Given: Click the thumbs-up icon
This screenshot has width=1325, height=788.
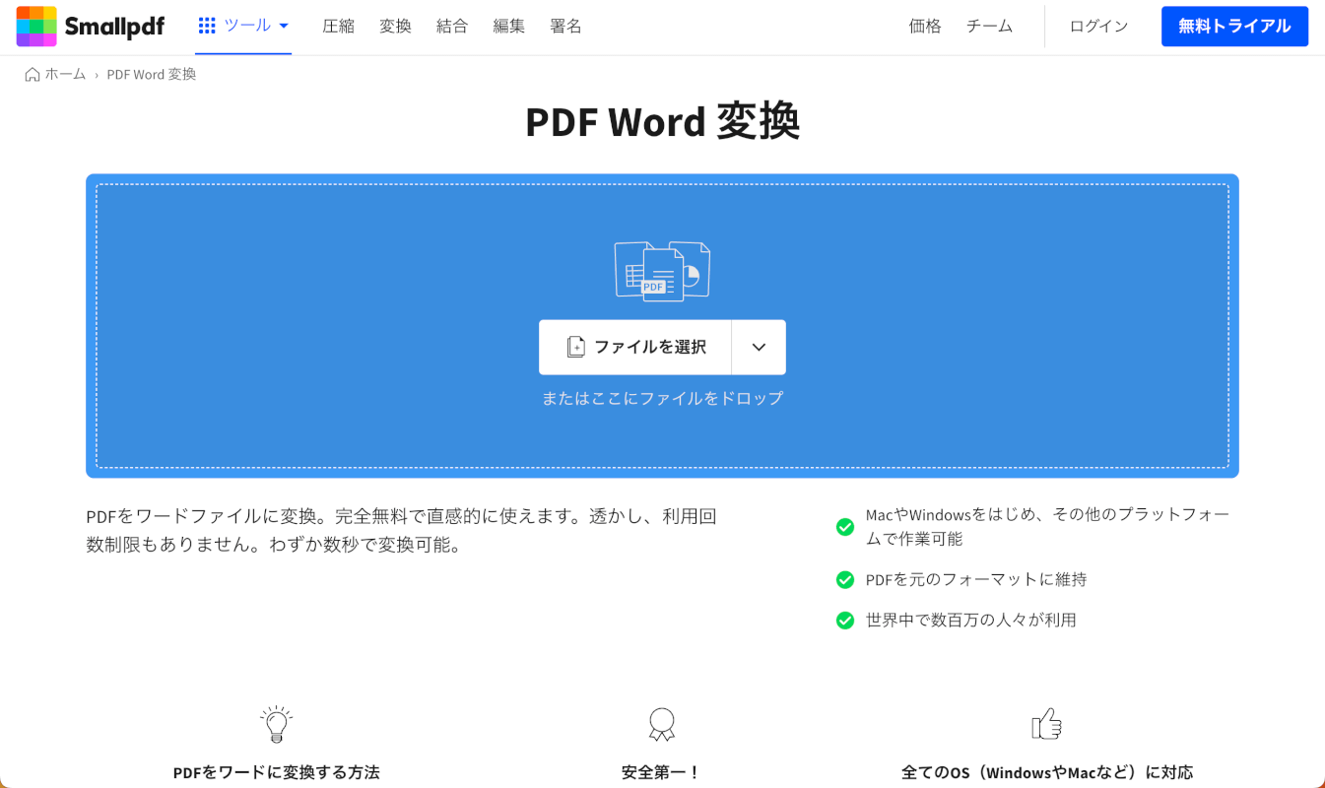Looking at the screenshot, I should click(x=1046, y=724).
